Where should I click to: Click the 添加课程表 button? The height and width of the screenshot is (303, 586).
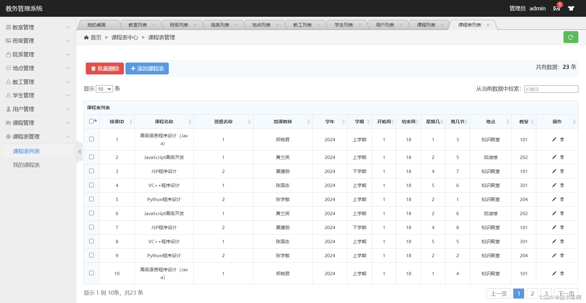pyautogui.click(x=147, y=69)
